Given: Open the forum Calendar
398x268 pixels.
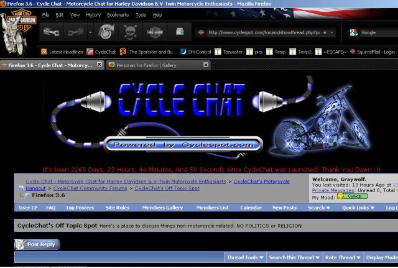Looking at the screenshot, I should pos(251,208).
